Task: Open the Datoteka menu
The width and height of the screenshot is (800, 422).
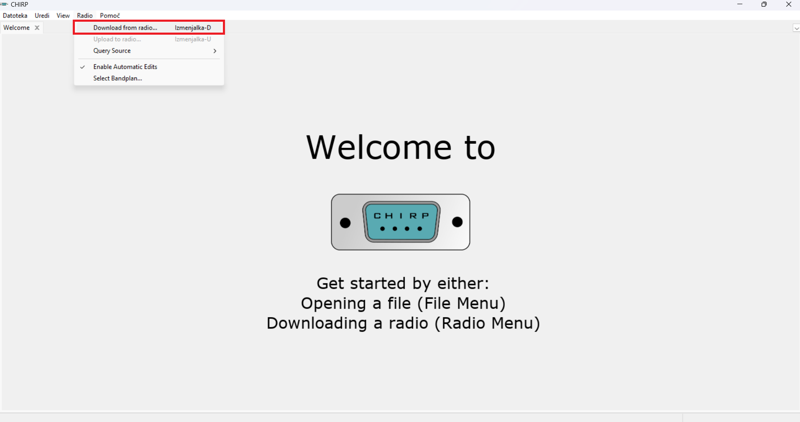Action: 15,15
